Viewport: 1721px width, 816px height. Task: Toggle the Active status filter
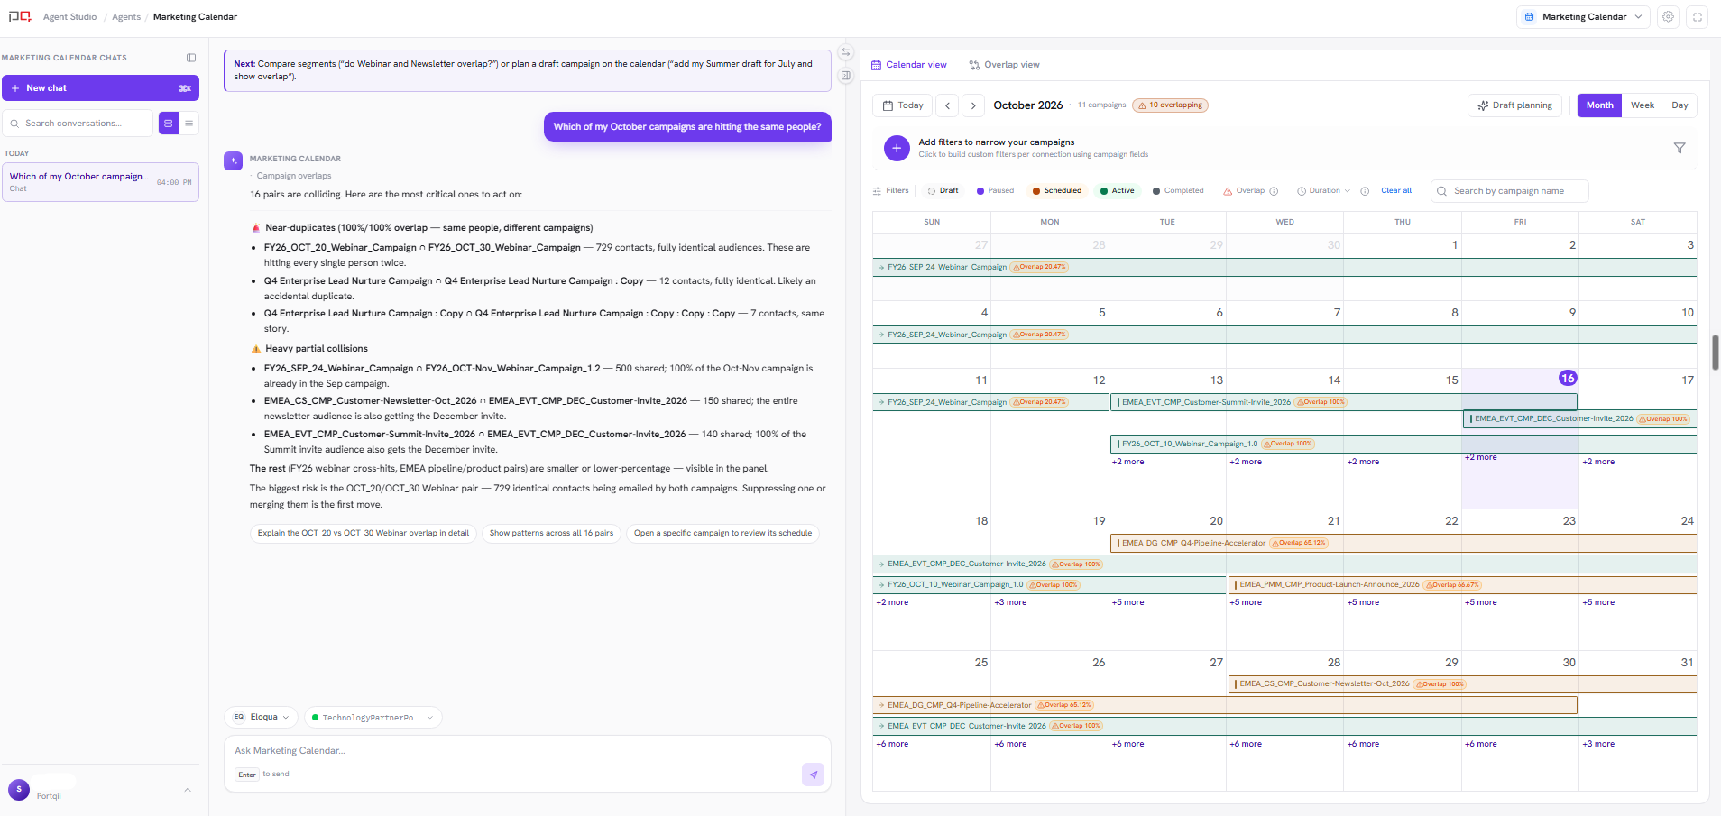click(1118, 191)
